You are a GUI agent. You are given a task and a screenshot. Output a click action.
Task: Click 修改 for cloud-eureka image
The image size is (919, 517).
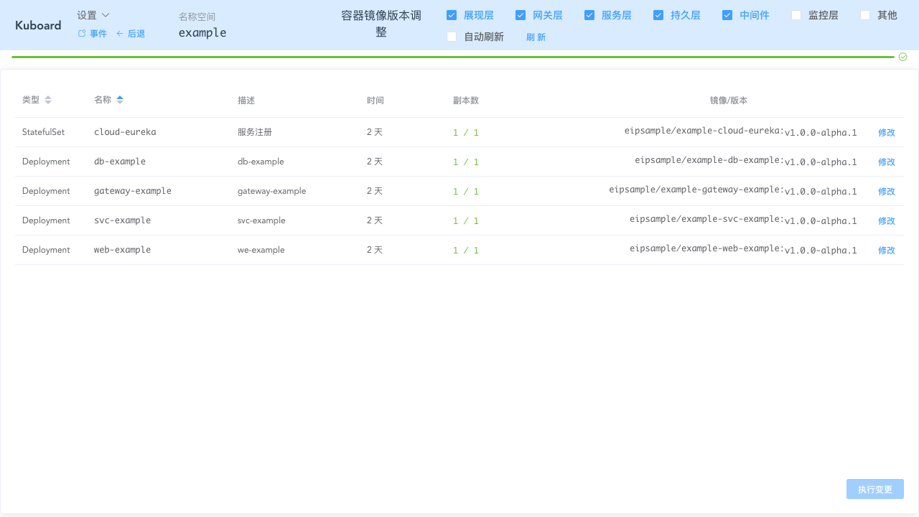pos(887,133)
